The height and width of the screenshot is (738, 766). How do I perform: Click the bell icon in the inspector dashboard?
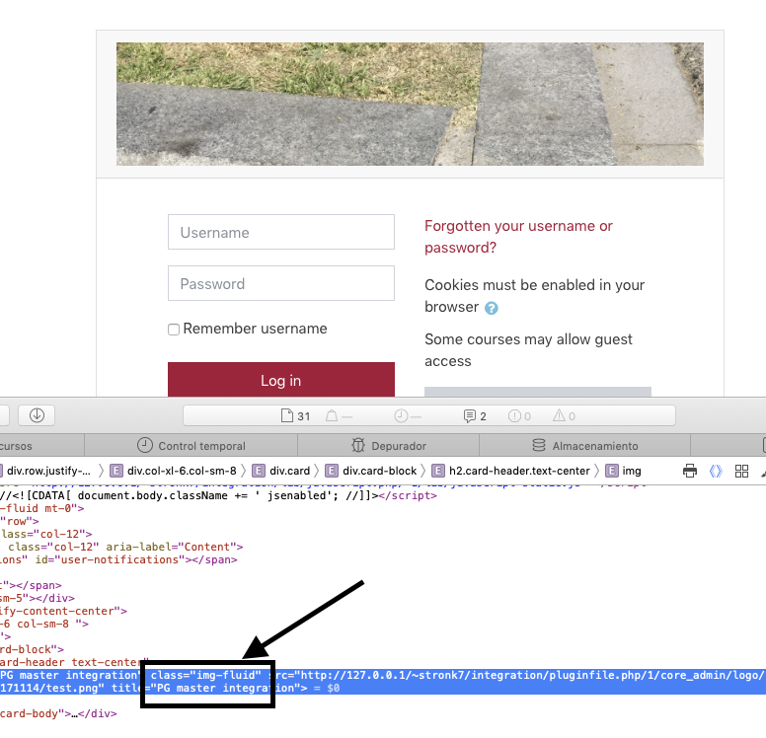click(x=332, y=416)
